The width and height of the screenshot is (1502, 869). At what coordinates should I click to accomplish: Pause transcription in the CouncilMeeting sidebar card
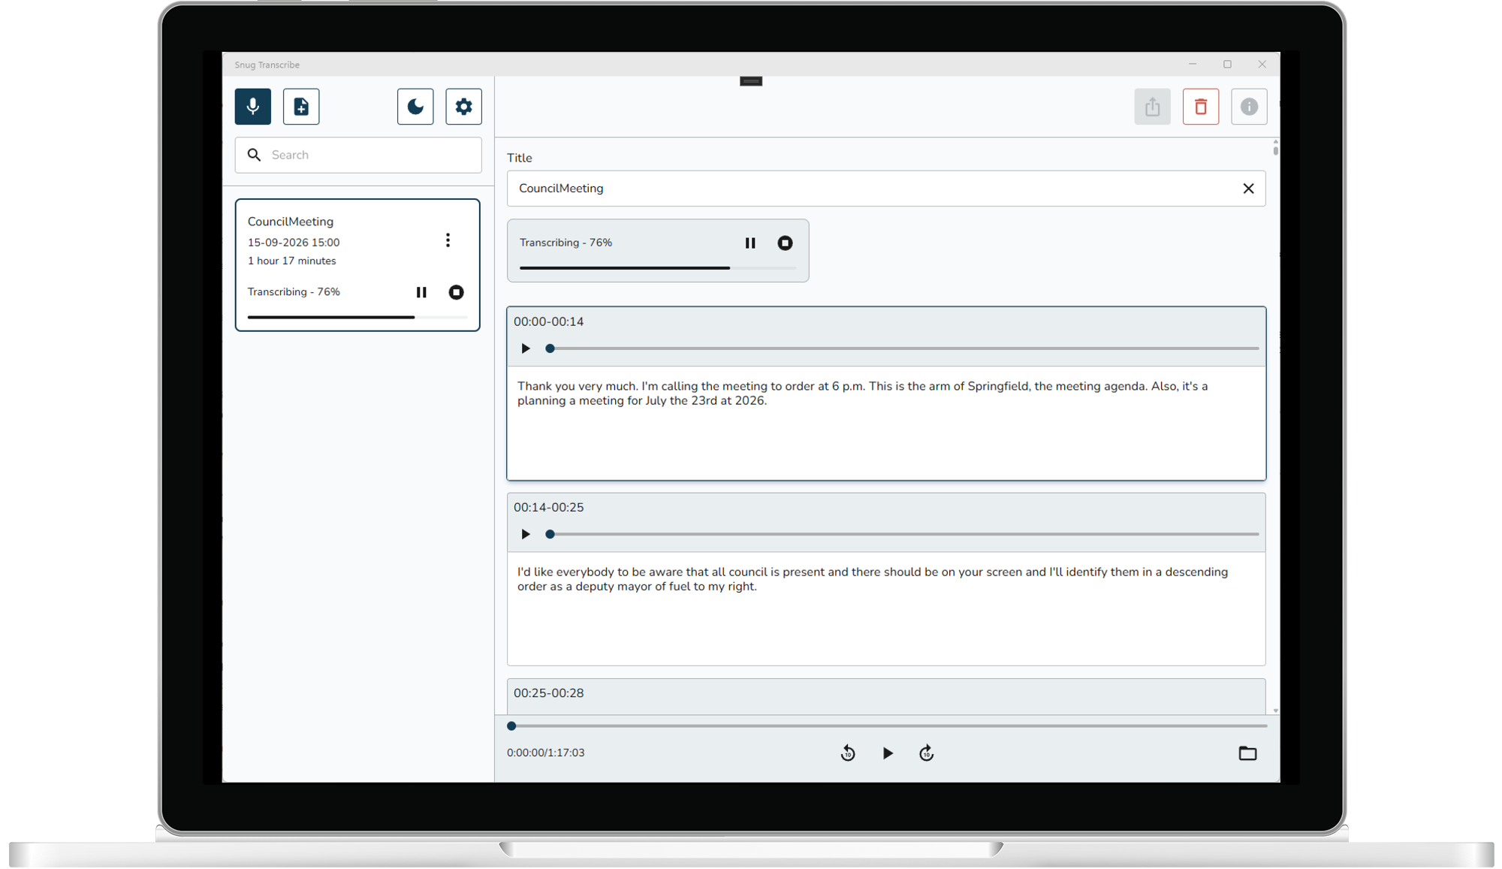pyautogui.click(x=421, y=292)
